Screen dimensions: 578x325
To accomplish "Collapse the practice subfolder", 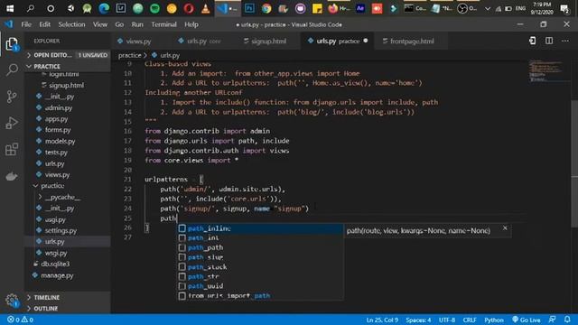I will (x=52, y=186).
